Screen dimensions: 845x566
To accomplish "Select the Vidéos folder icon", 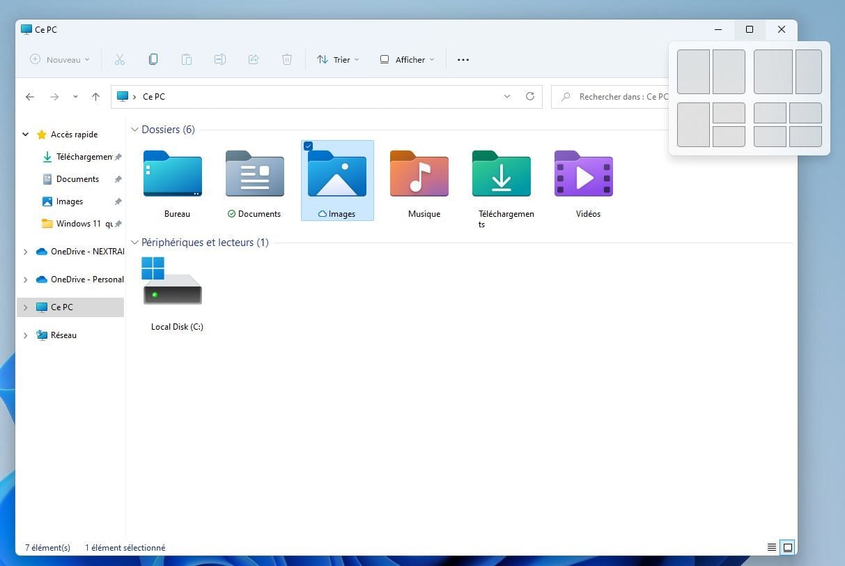I will pos(584,174).
